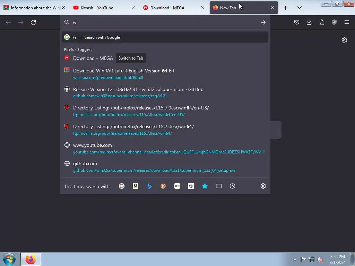Search this time with DuckDuckGo icon
Image resolution: width=355 pixels, height=266 pixels.
163,186
